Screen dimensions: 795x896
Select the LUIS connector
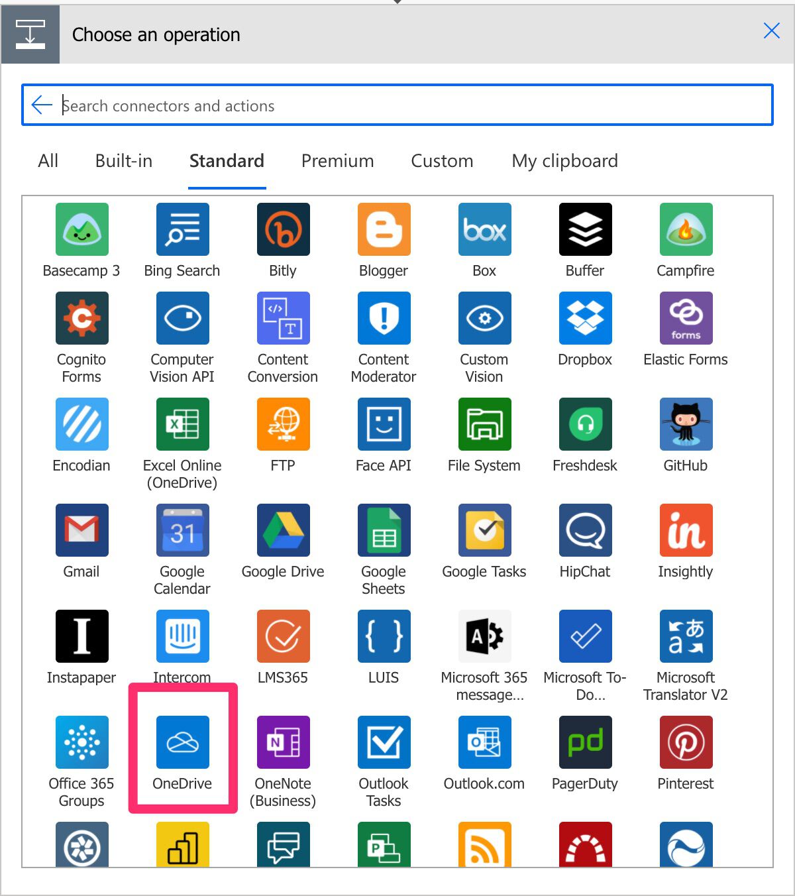384,636
